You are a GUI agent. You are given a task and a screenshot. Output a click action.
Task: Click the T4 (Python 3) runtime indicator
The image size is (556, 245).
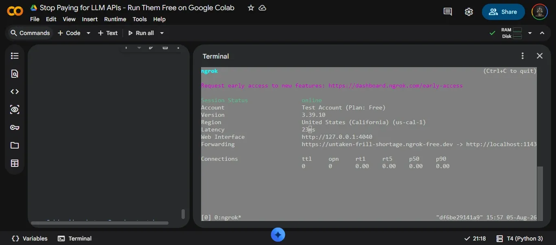pos(520,238)
